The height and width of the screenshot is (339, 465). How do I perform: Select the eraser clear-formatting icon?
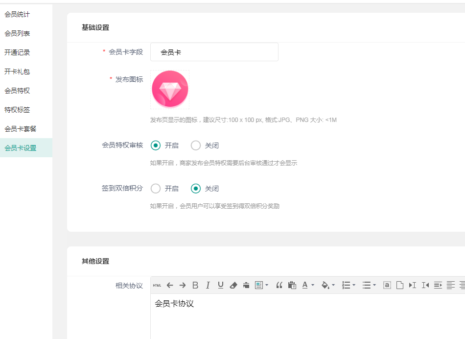pyautogui.click(x=233, y=285)
